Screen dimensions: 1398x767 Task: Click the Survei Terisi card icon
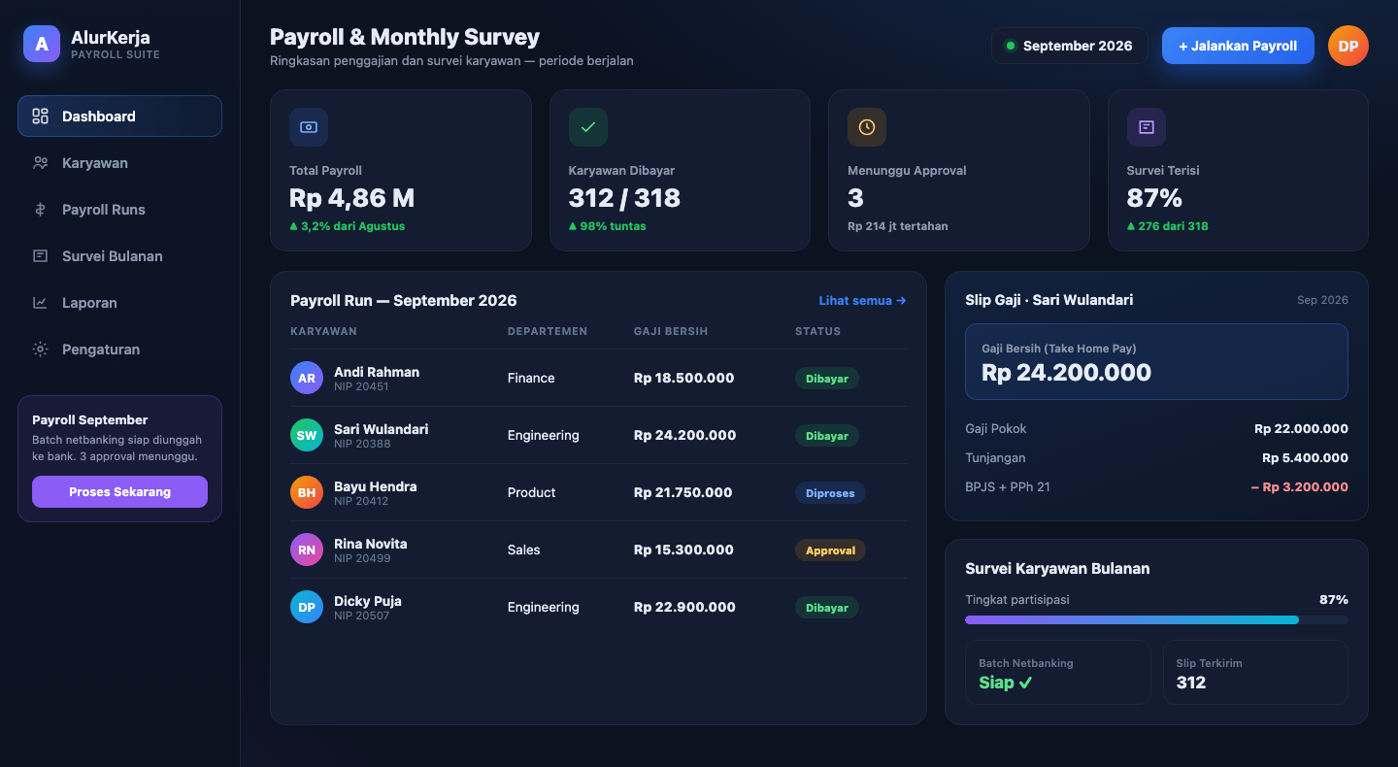(x=1147, y=127)
